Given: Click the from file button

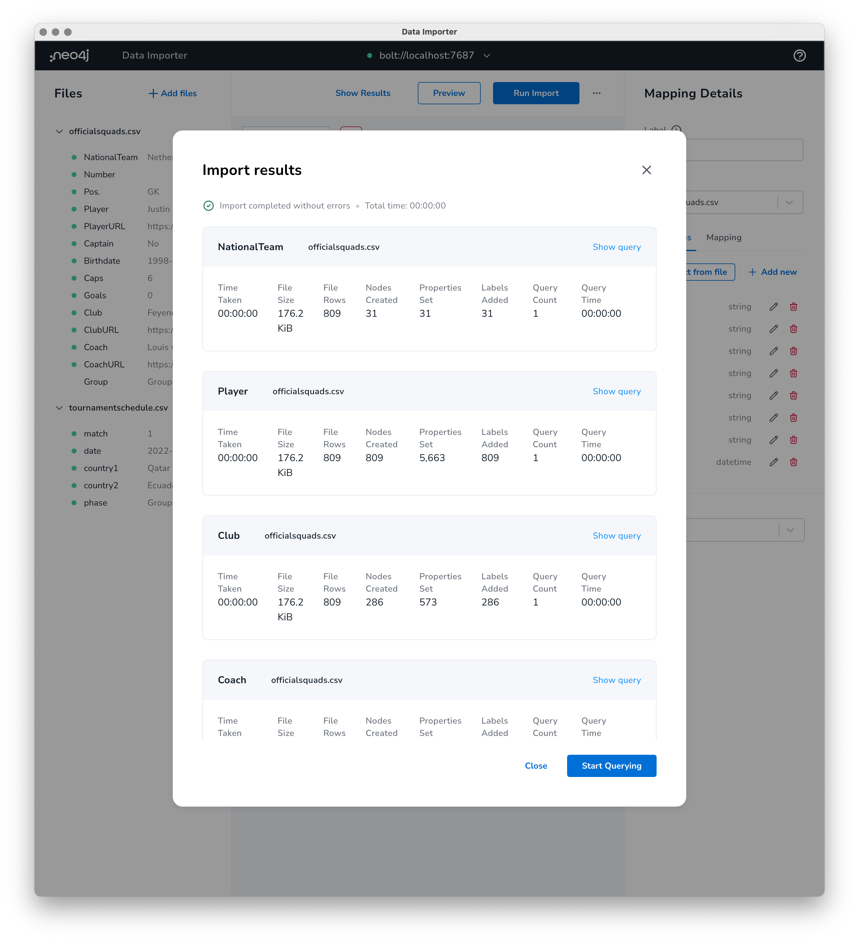Looking at the screenshot, I should point(710,272).
